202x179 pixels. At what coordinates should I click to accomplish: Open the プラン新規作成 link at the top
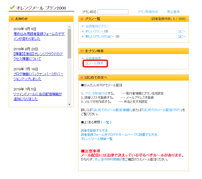coord(148,12)
